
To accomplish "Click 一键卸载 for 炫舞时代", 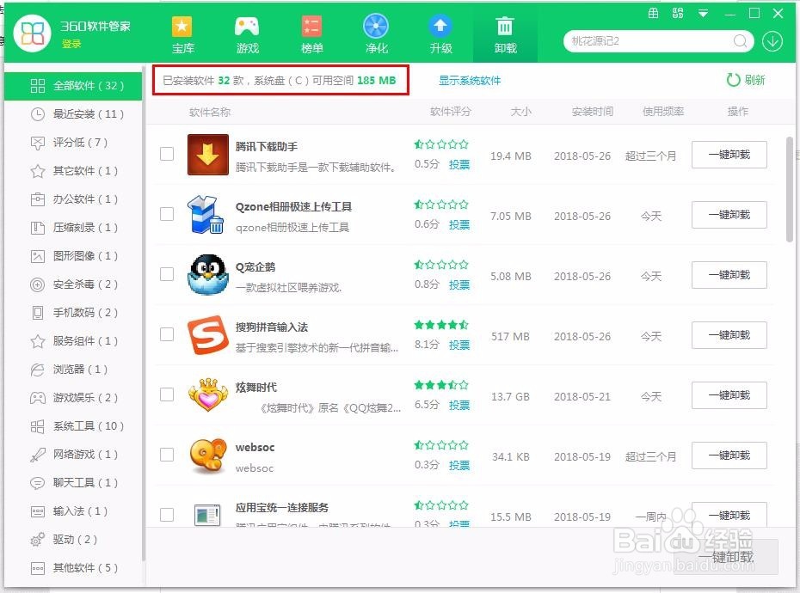I will 729,395.
